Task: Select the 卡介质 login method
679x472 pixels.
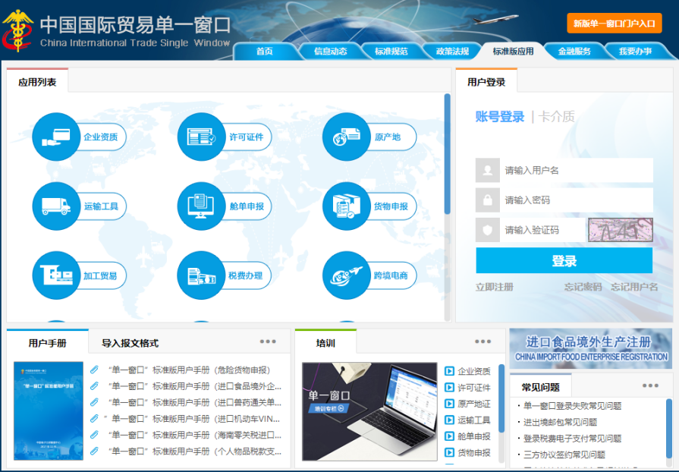Action: (x=557, y=117)
